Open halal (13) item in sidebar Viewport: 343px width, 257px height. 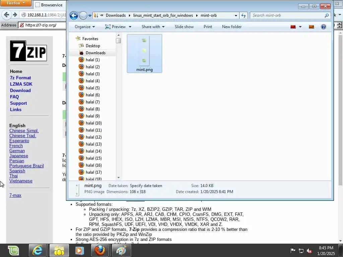click(x=94, y=144)
